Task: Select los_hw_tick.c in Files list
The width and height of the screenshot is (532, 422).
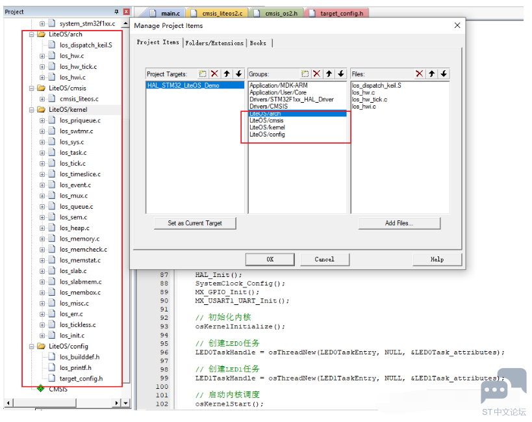Action: (370, 99)
